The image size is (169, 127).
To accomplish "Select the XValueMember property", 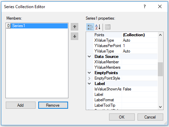I will pos(108,62).
